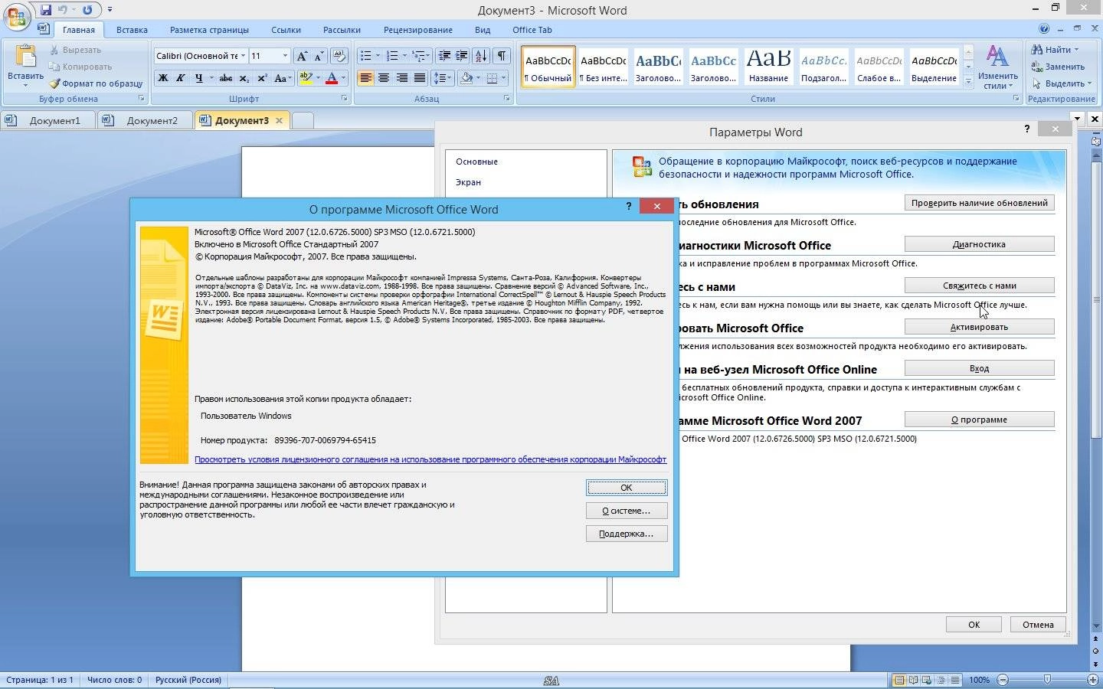Expand the styles gallery More arrow
The height and width of the screenshot is (689, 1103).
[968, 81]
